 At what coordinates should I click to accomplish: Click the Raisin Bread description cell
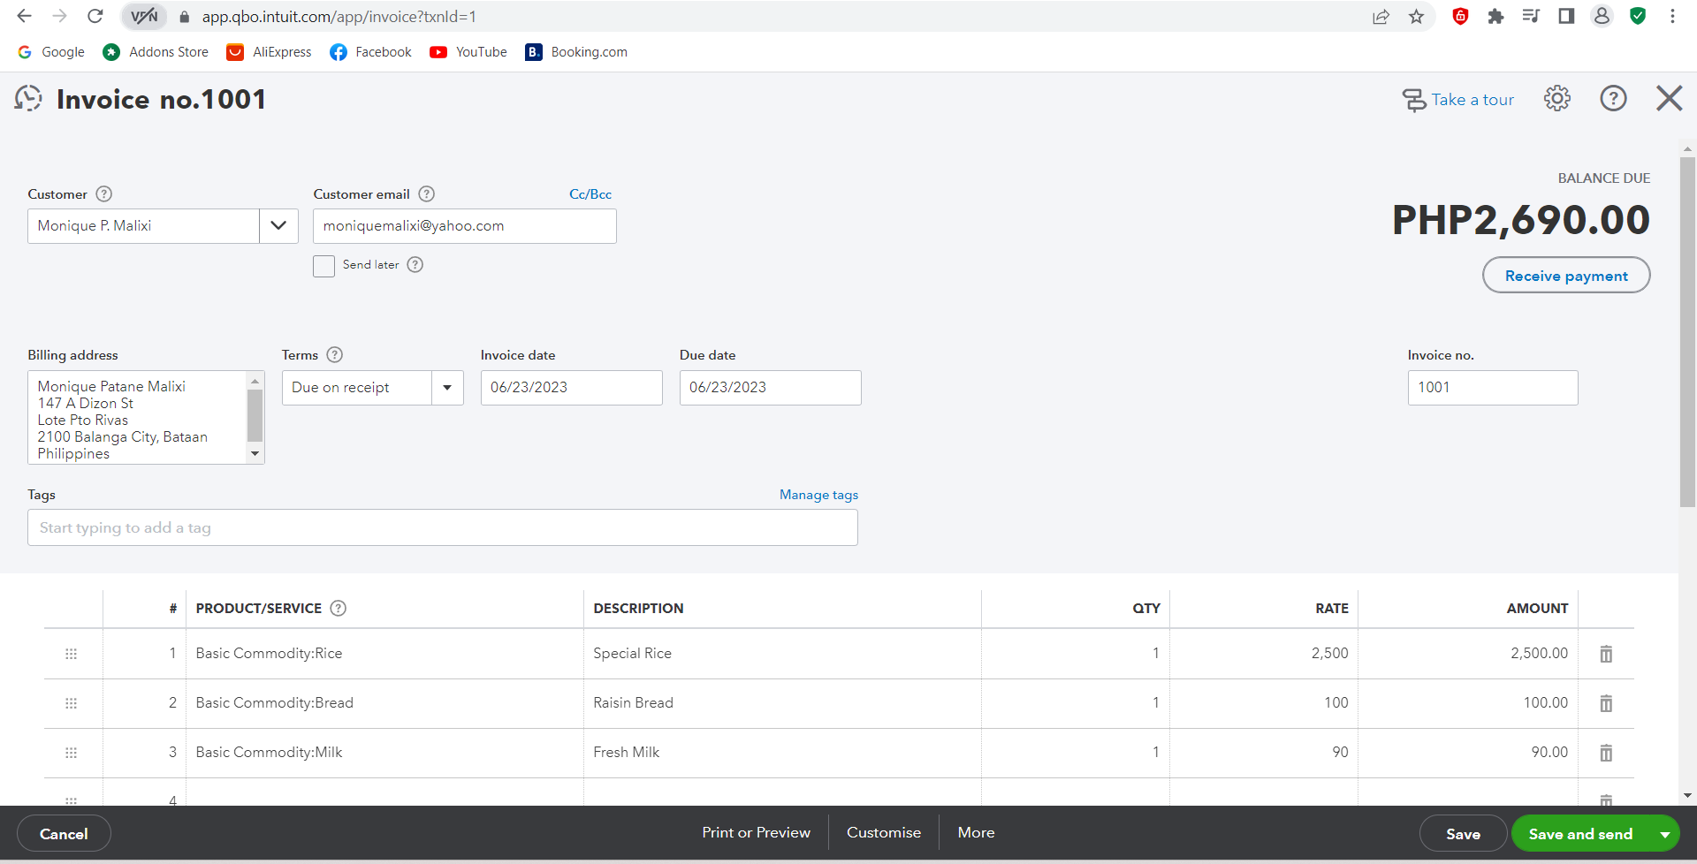(x=782, y=703)
